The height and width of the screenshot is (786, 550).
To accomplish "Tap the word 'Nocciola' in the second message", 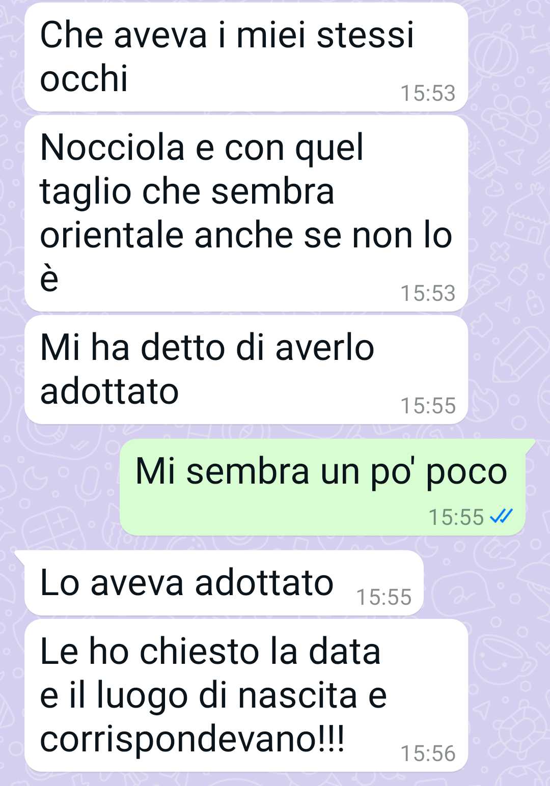I will [x=113, y=148].
